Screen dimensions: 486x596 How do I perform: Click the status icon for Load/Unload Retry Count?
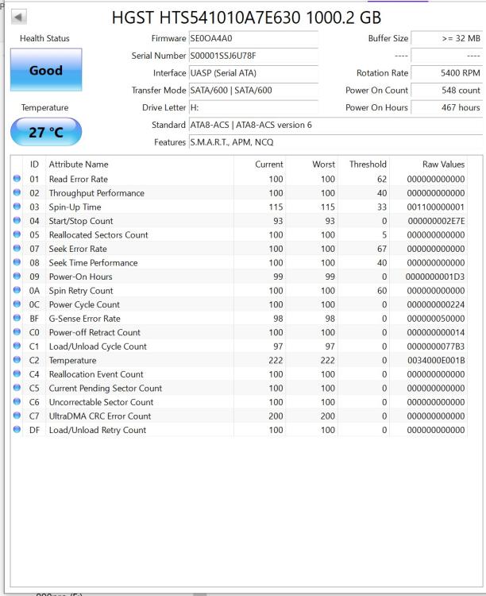coord(17,429)
